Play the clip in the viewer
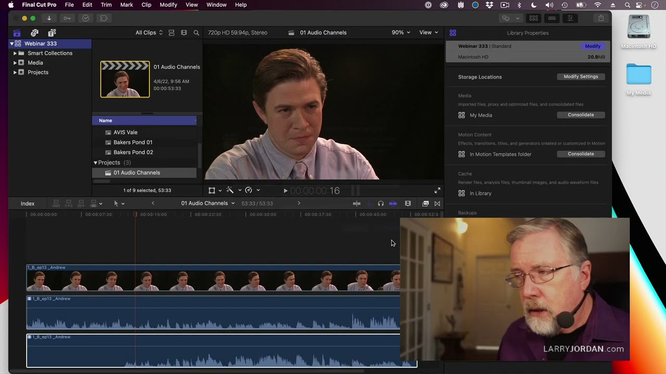 point(285,191)
